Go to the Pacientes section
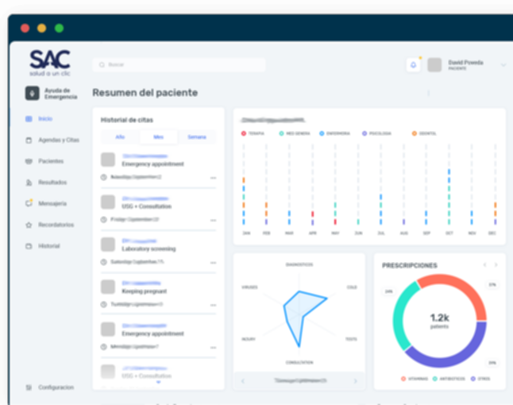513x405 pixels. pyautogui.click(x=50, y=161)
